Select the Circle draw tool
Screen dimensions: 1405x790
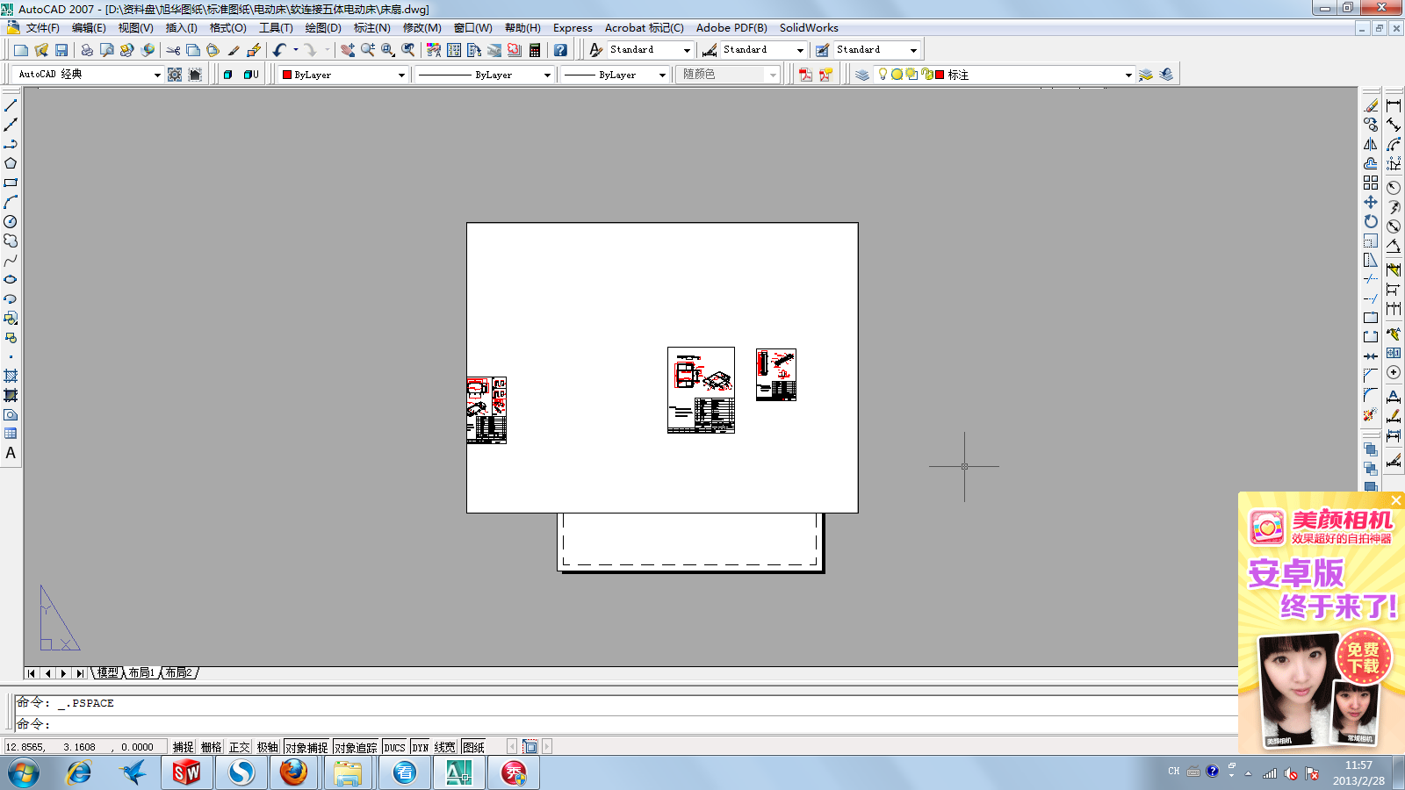pyautogui.click(x=11, y=221)
